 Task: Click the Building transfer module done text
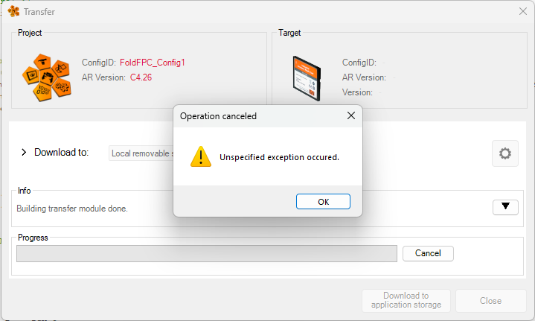tap(72, 209)
